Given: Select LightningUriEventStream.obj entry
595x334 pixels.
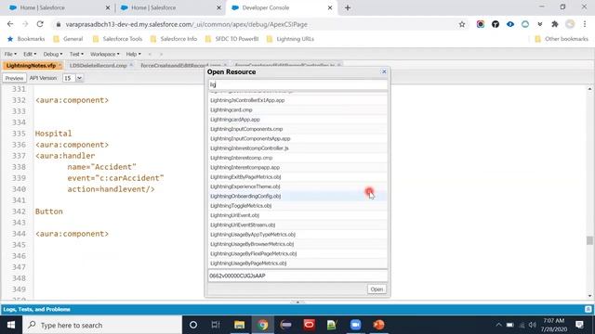Looking at the screenshot, I should pos(297,225).
